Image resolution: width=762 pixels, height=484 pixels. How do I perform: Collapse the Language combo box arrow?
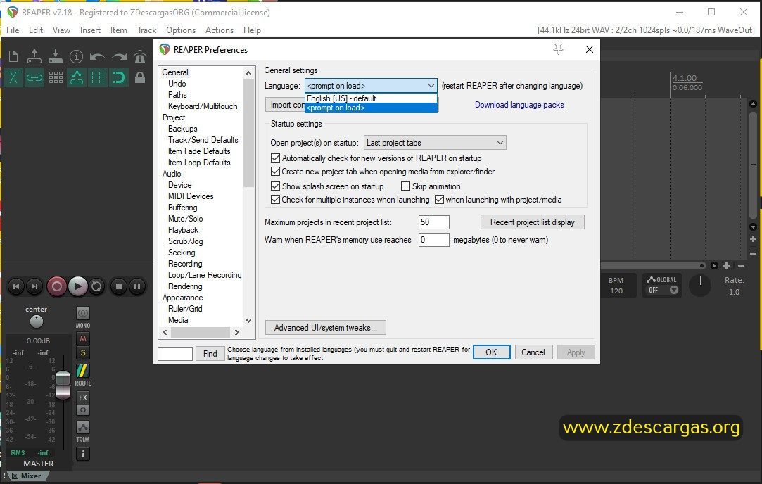tap(431, 86)
